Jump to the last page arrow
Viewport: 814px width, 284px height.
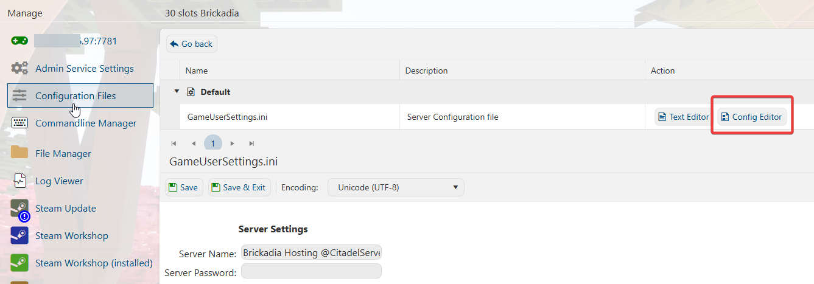(251, 144)
